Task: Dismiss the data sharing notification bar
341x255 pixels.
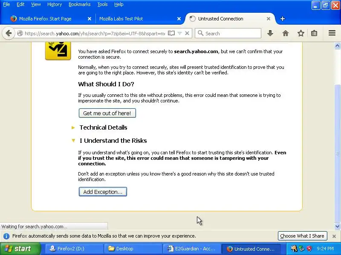Action: (334, 236)
